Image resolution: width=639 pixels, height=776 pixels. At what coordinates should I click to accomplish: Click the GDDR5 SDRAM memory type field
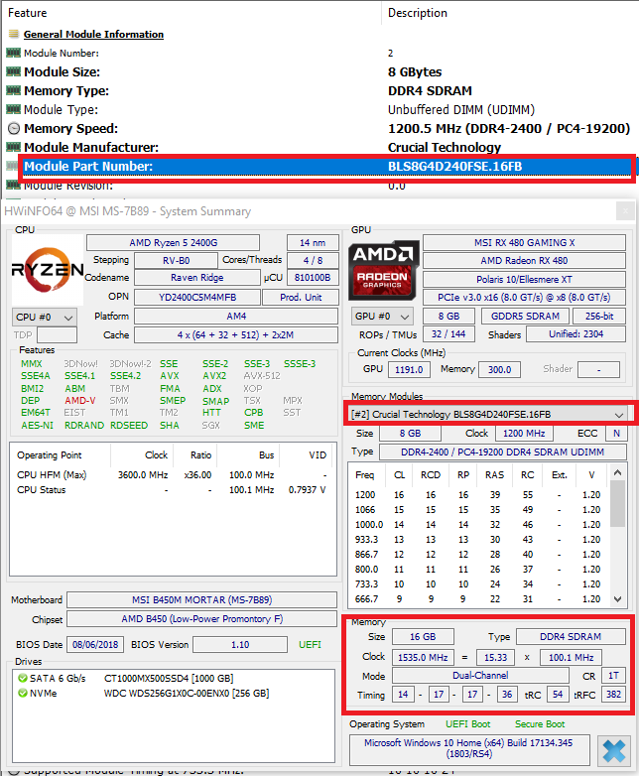pos(525,316)
